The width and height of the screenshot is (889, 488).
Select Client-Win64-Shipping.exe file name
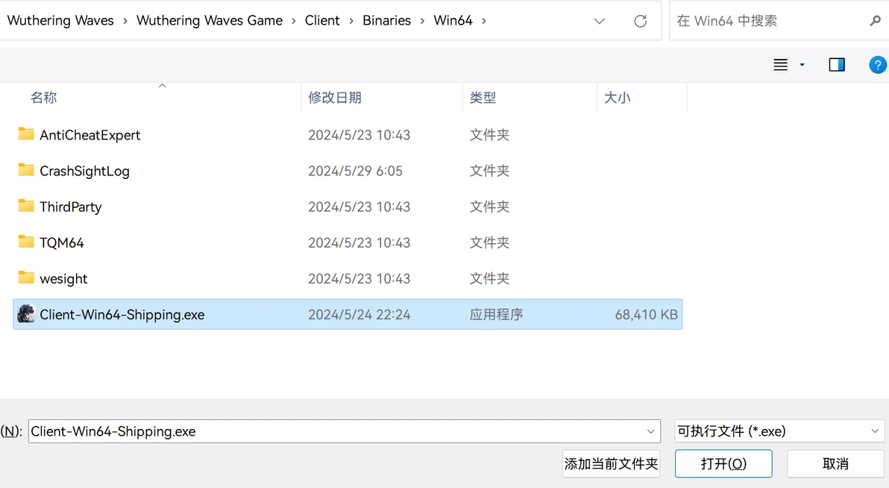pyautogui.click(x=122, y=314)
